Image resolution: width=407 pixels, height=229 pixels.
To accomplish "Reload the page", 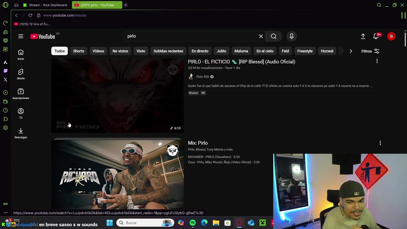I will tap(30, 15).
